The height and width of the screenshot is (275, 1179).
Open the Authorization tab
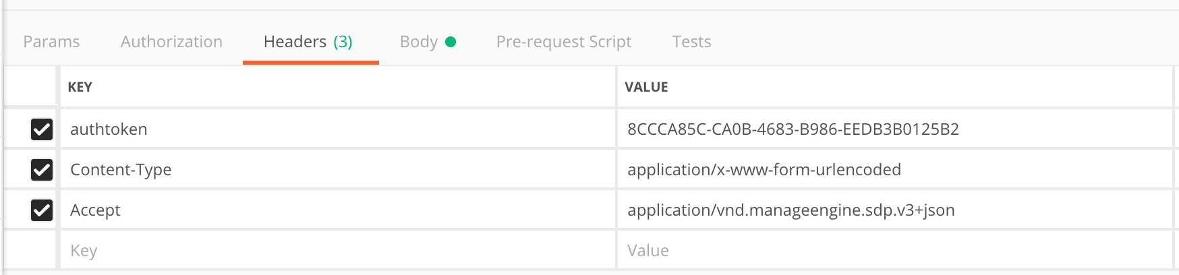point(171,42)
